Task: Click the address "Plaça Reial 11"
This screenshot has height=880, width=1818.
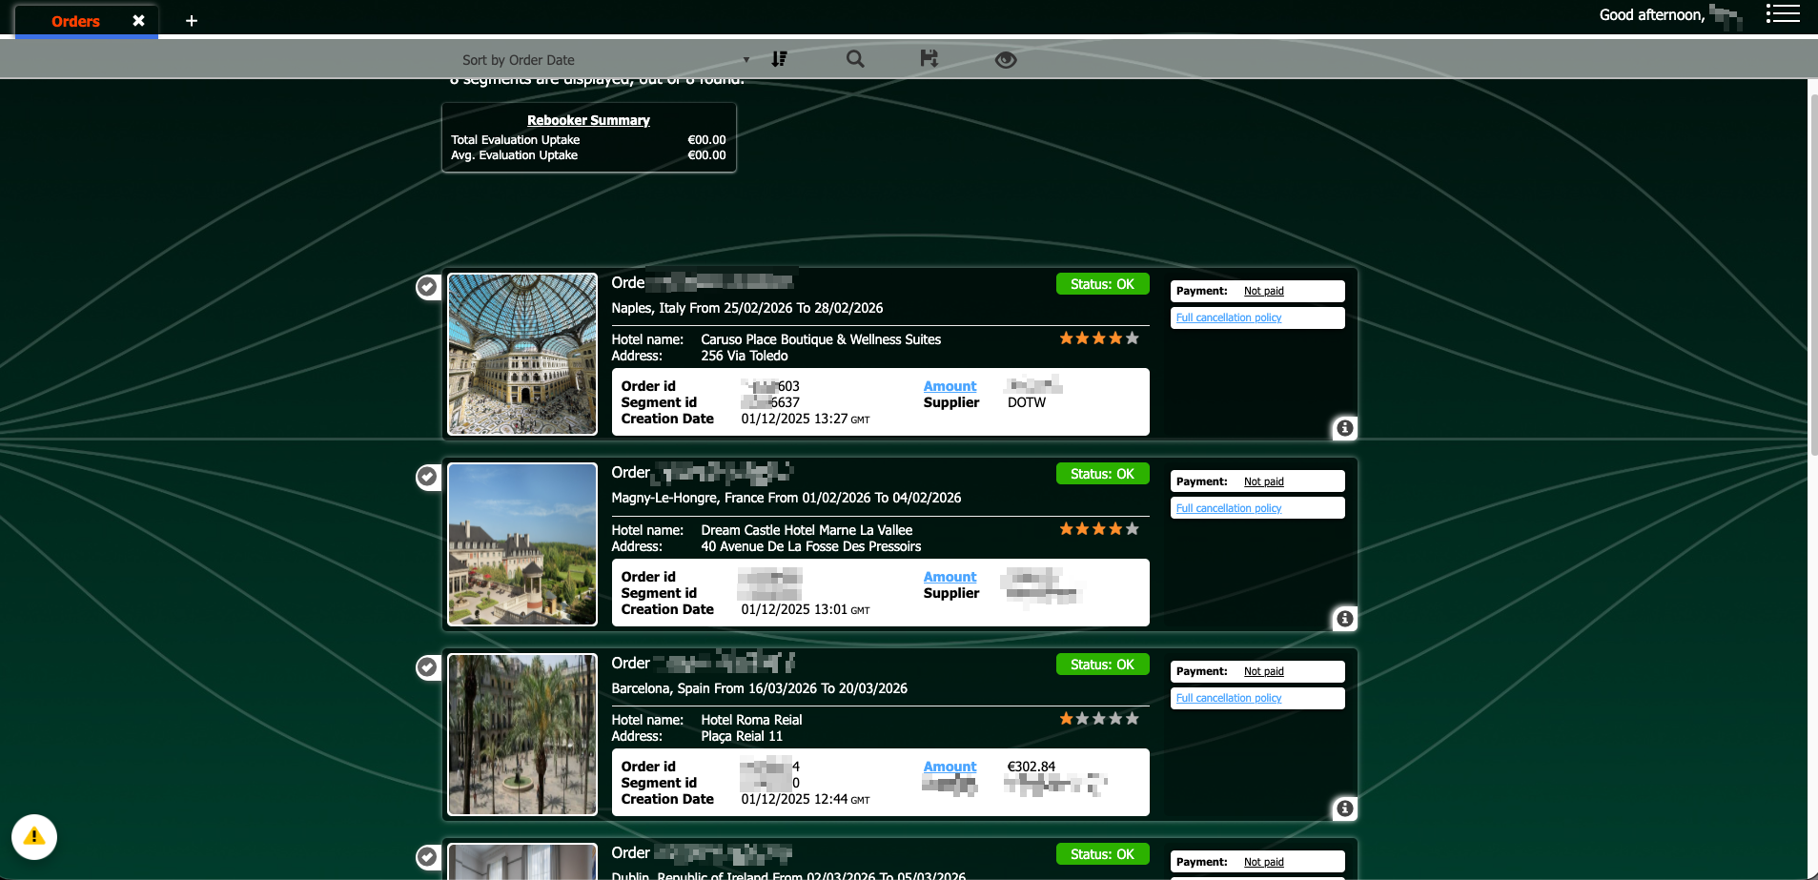Action: 742,736
